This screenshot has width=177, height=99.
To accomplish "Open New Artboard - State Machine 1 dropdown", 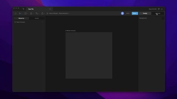I will click(59, 13).
